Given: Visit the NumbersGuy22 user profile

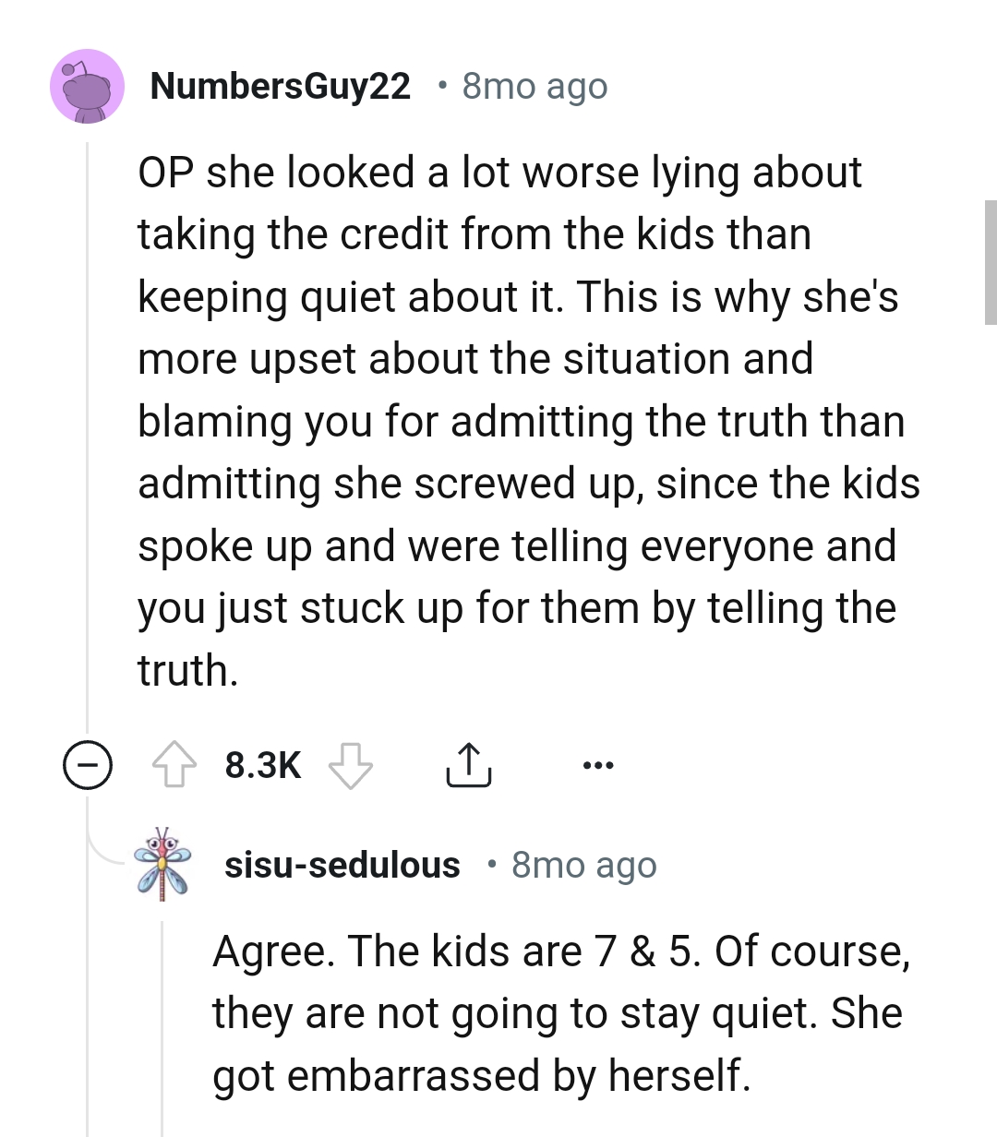Looking at the screenshot, I should 280,87.
